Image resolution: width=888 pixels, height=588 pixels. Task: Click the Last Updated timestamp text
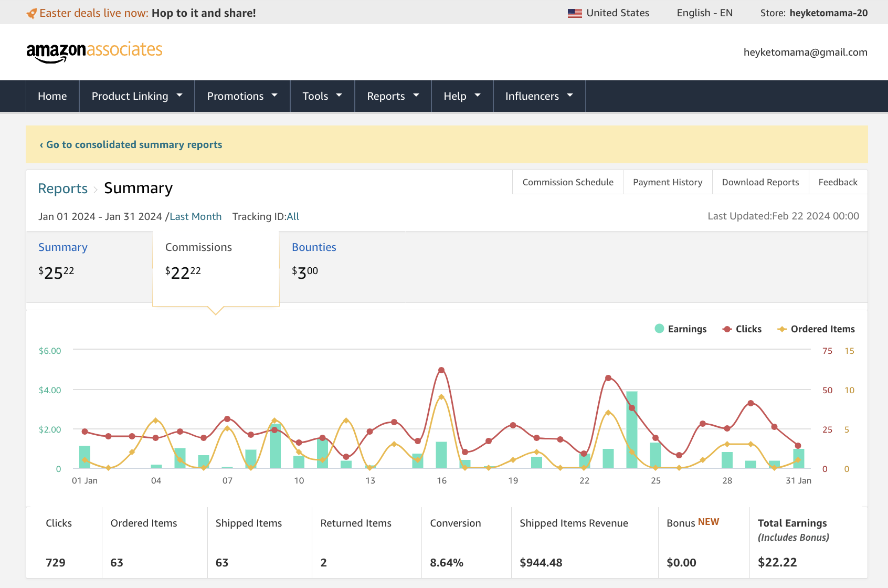point(783,216)
